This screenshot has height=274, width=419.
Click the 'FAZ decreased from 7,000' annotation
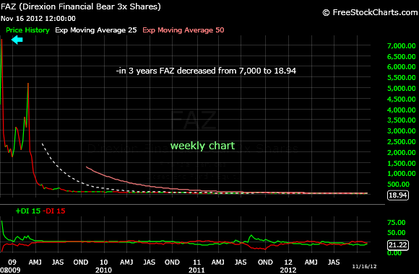tap(206, 71)
